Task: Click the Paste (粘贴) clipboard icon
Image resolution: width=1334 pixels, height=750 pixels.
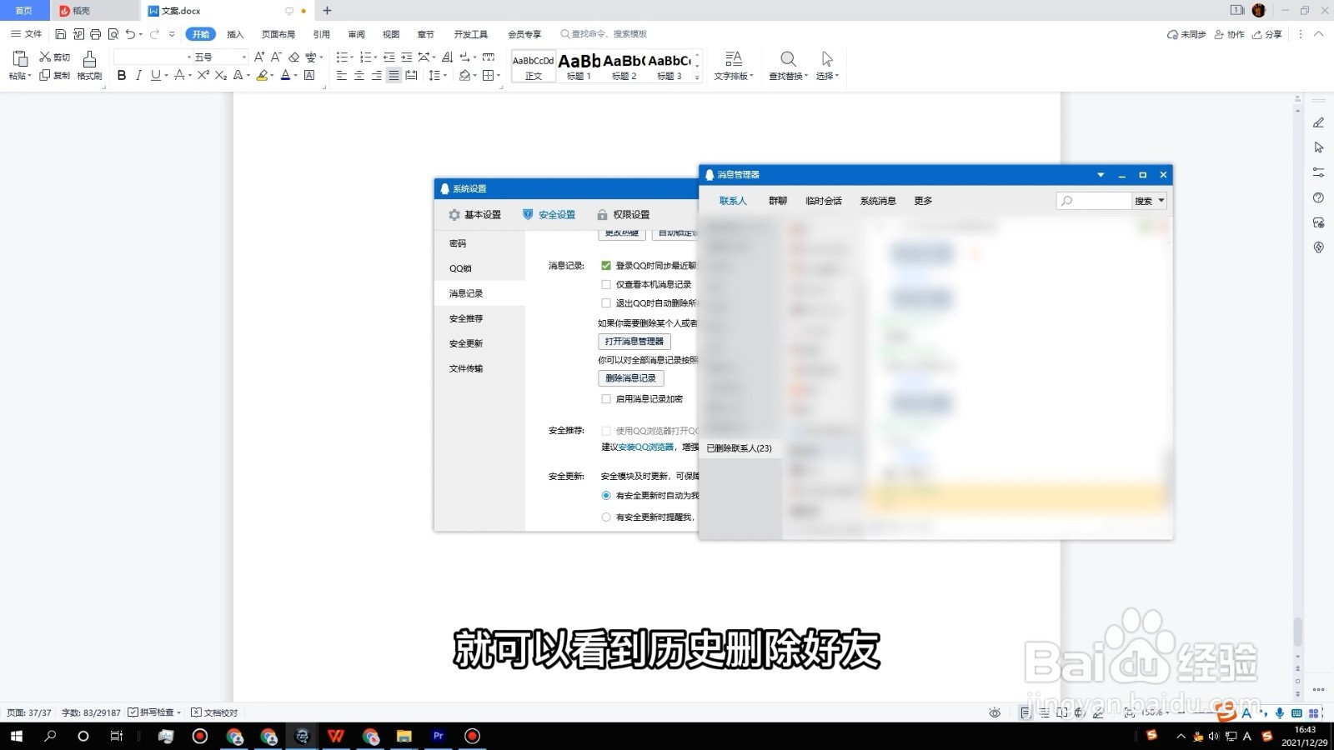Action: click(20, 58)
